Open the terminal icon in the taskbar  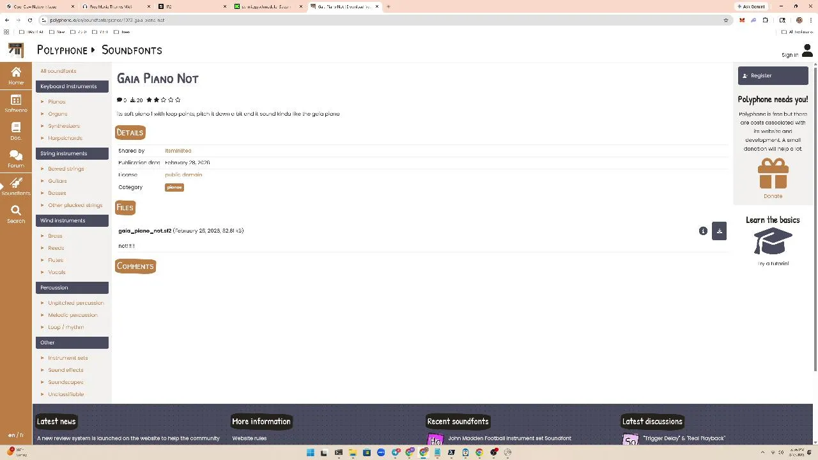pyautogui.click(x=339, y=452)
